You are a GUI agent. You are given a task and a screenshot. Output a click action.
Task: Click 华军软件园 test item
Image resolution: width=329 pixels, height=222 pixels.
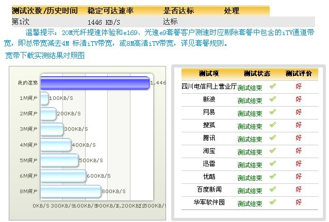[209, 202]
